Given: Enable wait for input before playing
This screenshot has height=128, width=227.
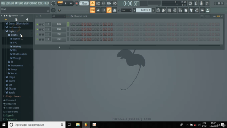Looking at the screenshot, I should [x=98, y=3].
